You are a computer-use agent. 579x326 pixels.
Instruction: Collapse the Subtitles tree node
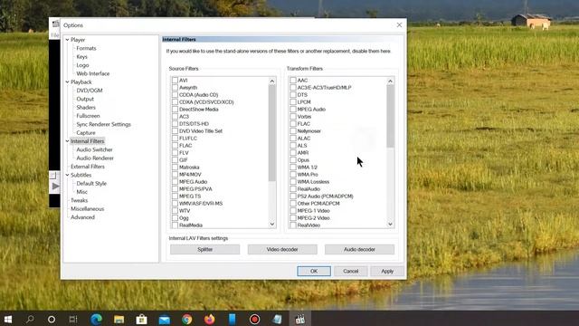click(x=67, y=175)
